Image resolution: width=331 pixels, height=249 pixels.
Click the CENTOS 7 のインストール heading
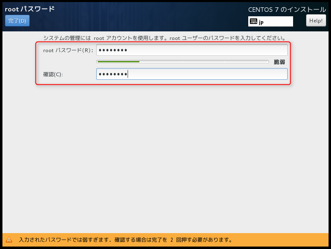pyautogui.click(x=287, y=9)
